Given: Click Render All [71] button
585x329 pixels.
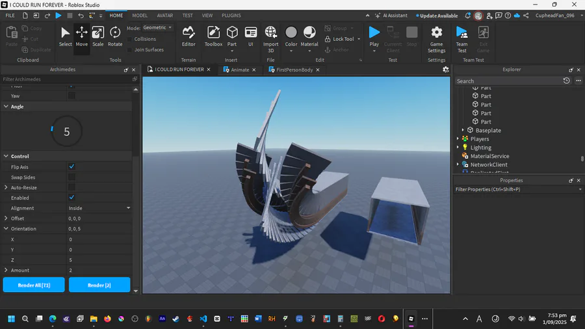Looking at the screenshot, I should point(34,285).
